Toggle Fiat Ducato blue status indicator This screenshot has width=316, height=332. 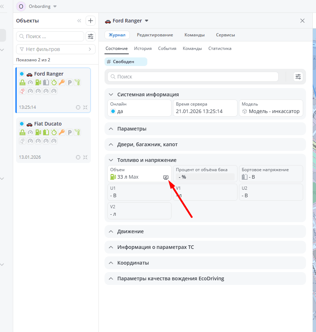coord(22,124)
